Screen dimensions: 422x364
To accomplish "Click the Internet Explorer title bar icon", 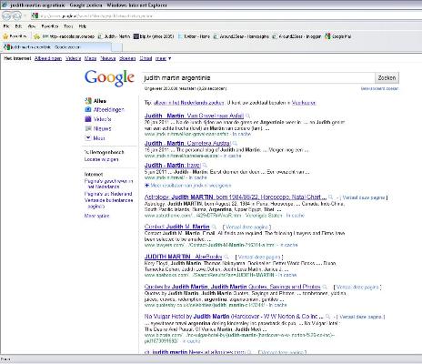I will 5,5.
